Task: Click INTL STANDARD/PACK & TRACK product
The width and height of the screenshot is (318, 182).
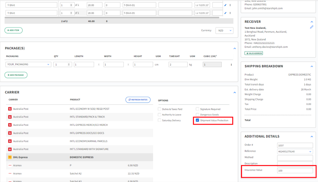Action: click(x=87, y=117)
